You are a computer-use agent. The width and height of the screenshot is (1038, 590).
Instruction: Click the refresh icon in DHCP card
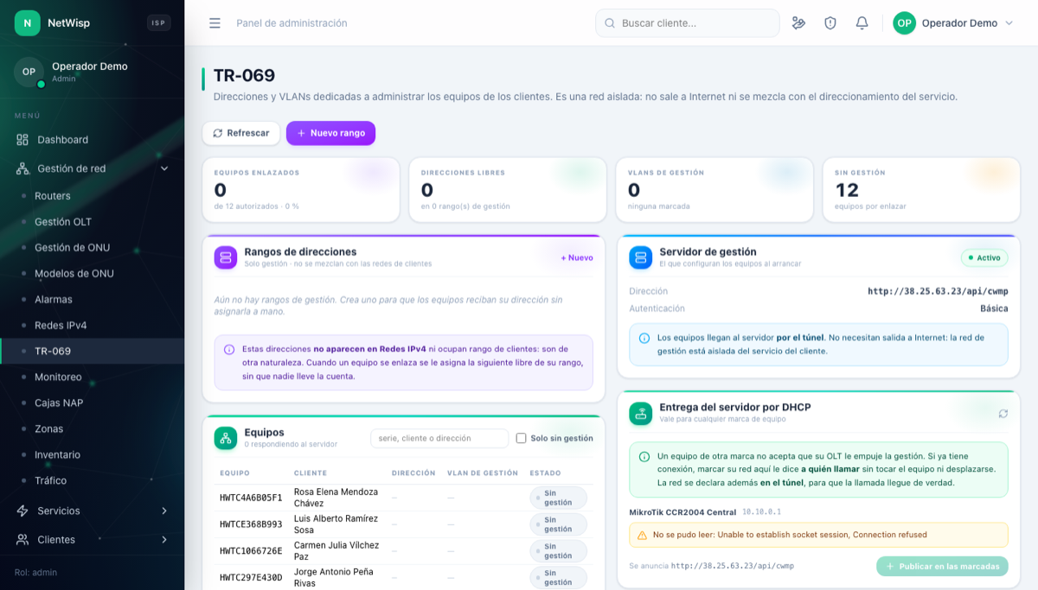pos(1003,414)
